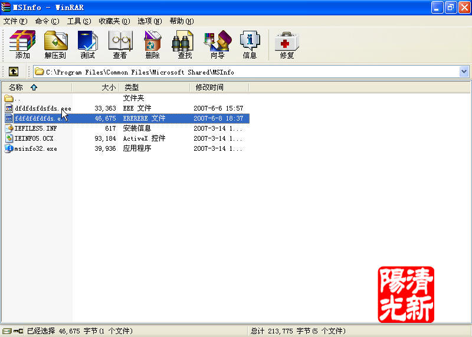Select file msinfo32.exe

pos(35,149)
